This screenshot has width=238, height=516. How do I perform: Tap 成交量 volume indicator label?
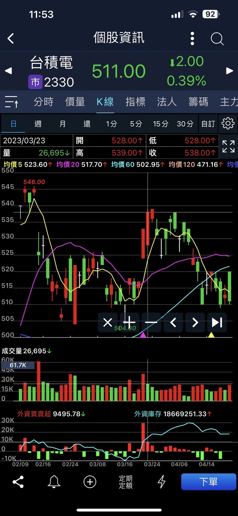coord(27,351)
